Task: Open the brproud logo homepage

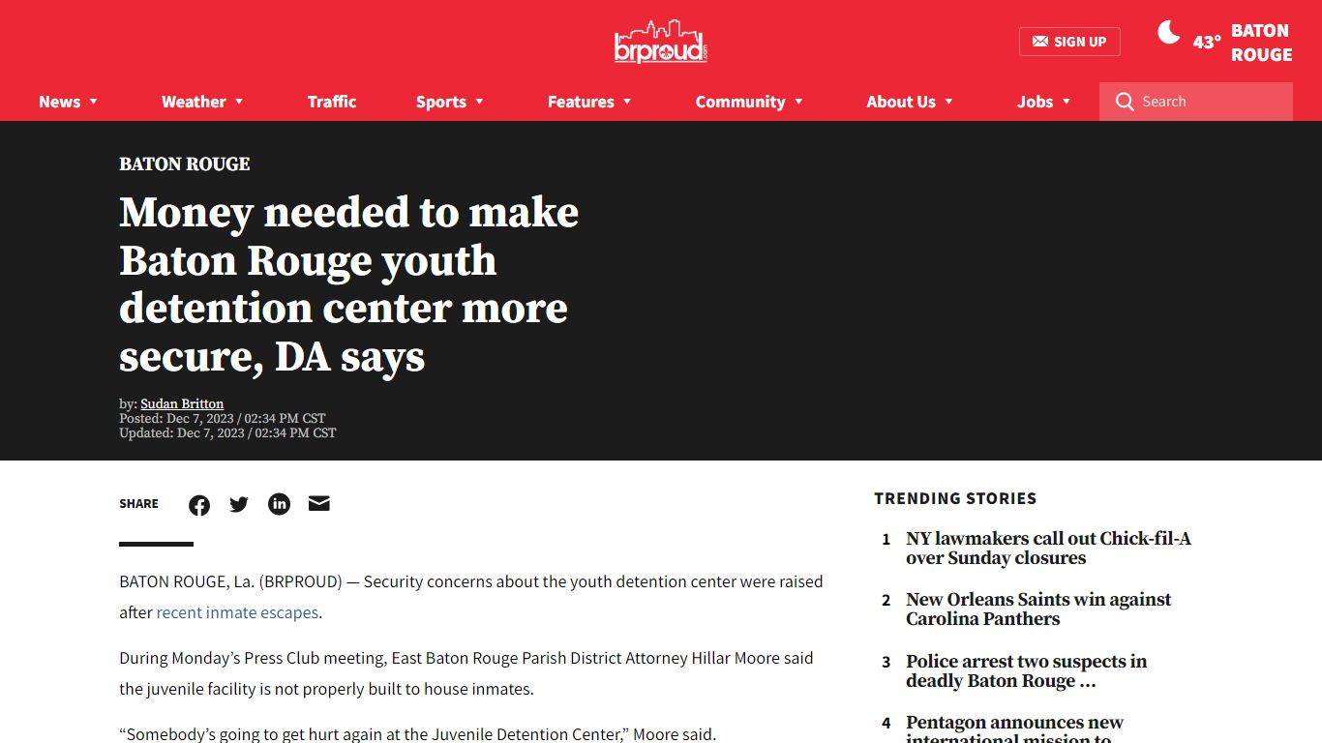Action: 661,42
